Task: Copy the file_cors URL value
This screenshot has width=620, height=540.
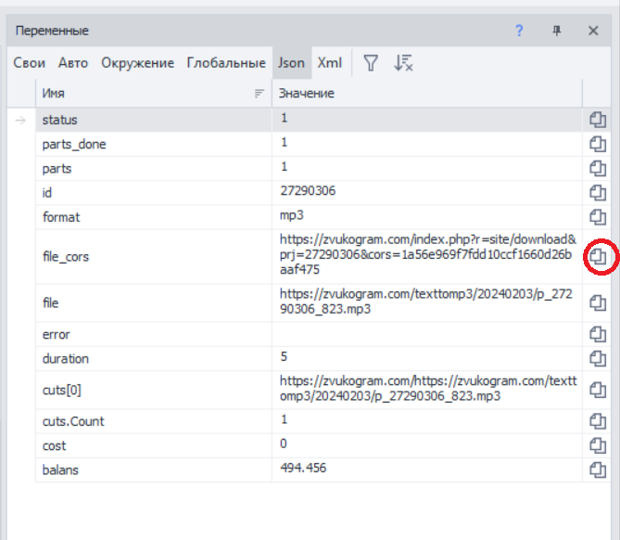Action: pyautogui.click(x=599, y=255)
